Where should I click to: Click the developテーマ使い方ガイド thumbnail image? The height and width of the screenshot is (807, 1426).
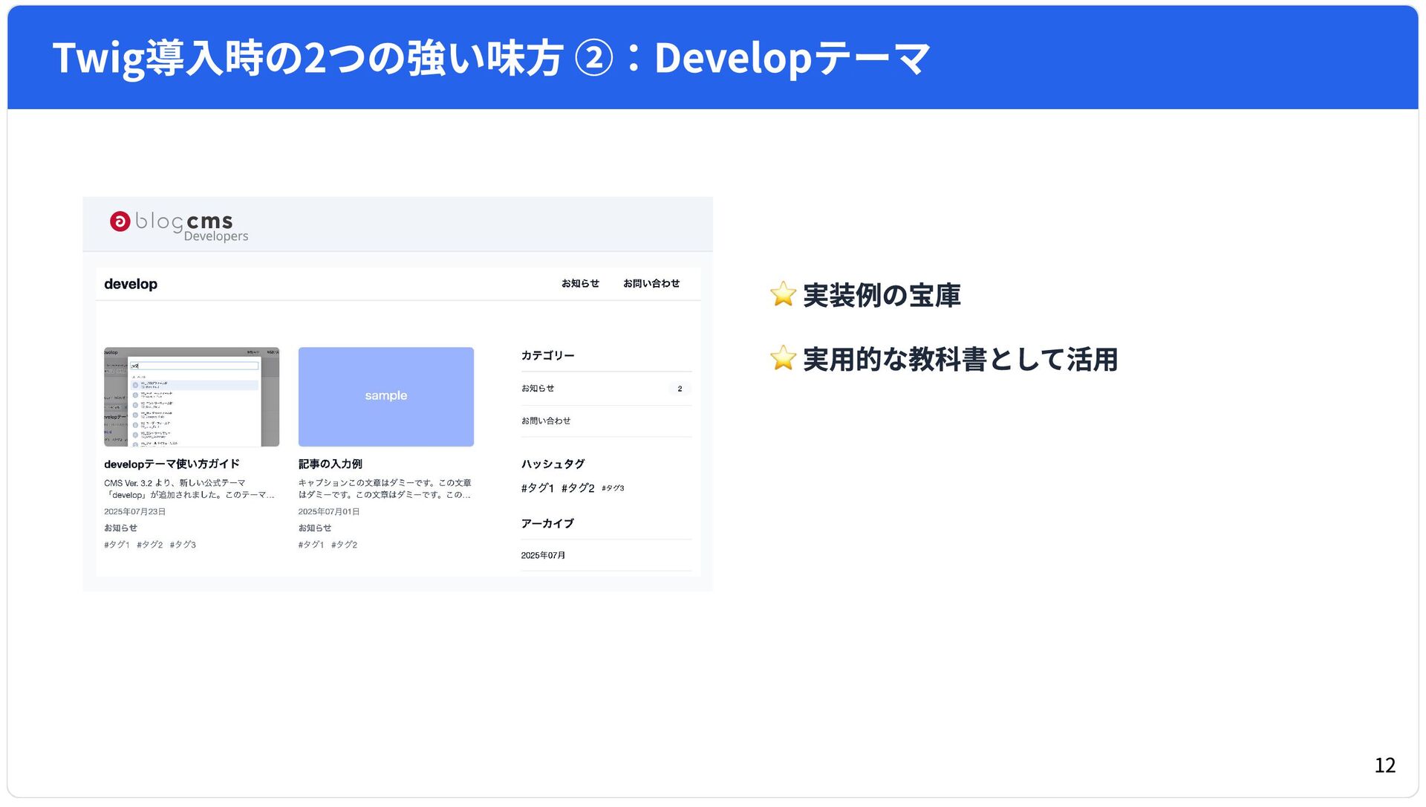[192, 397]
